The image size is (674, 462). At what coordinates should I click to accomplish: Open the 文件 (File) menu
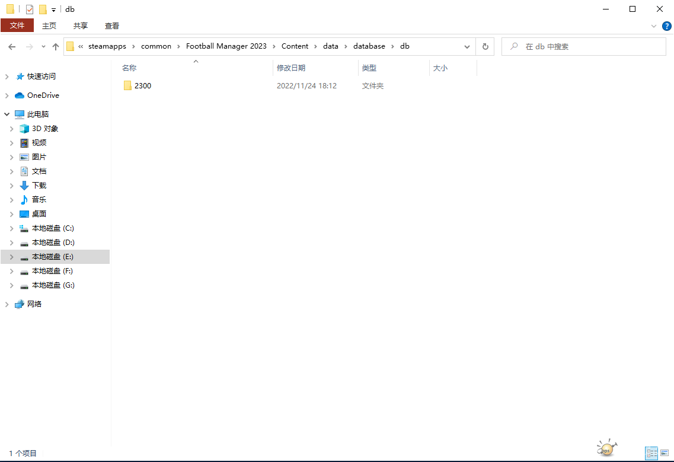click(17, 26)
